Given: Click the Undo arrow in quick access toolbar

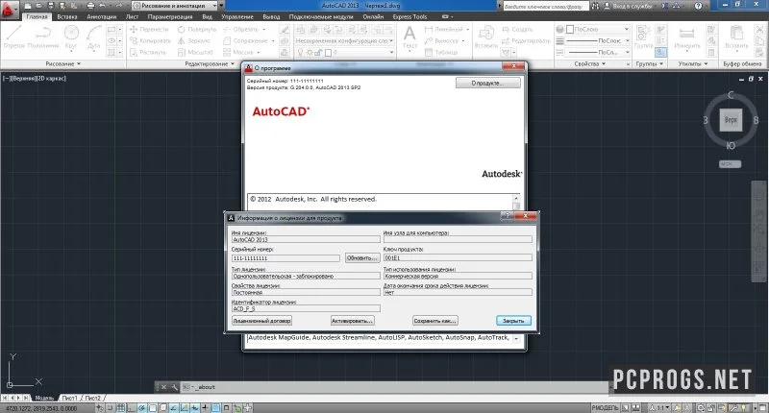Looking at the screenshot, I should [x=102, y=6].
